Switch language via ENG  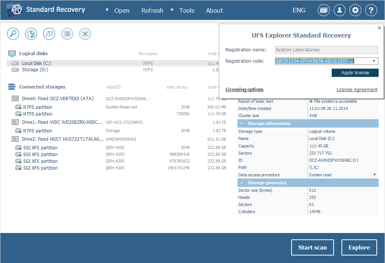299,10
